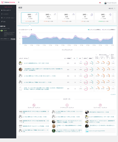This screenshot has height=142, width=118.
Task: Expand the インサイト sidebar menu
Action: pyautogui.click(x=8, y=14)
